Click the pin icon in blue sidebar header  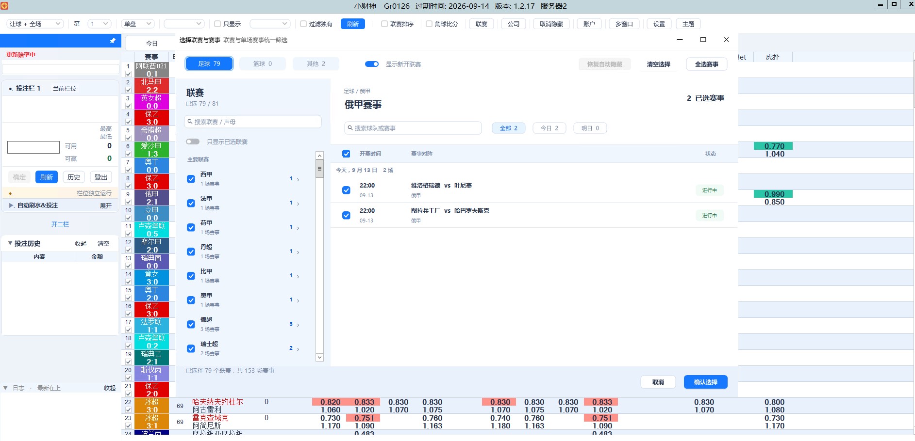point(113,41)
